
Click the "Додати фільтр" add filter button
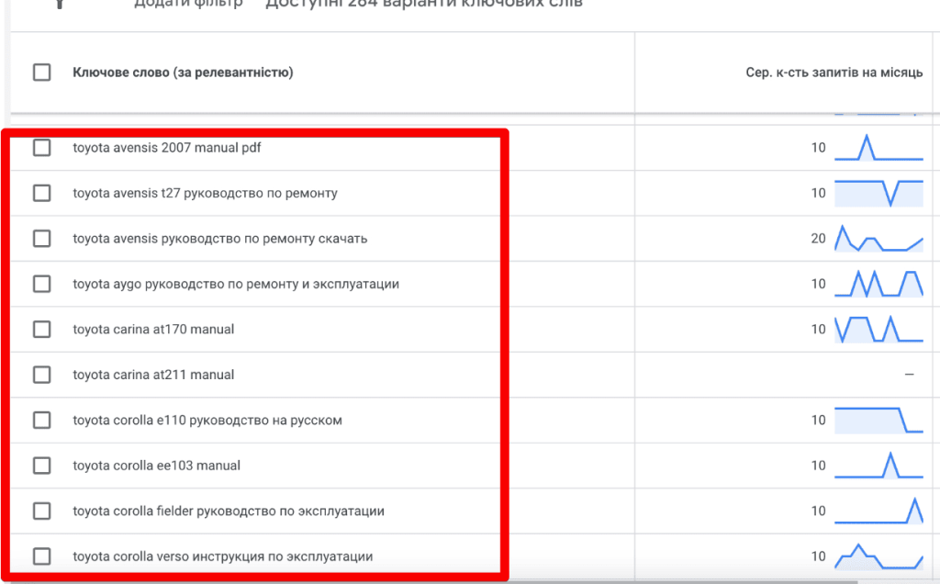click(x=188, y=4)
